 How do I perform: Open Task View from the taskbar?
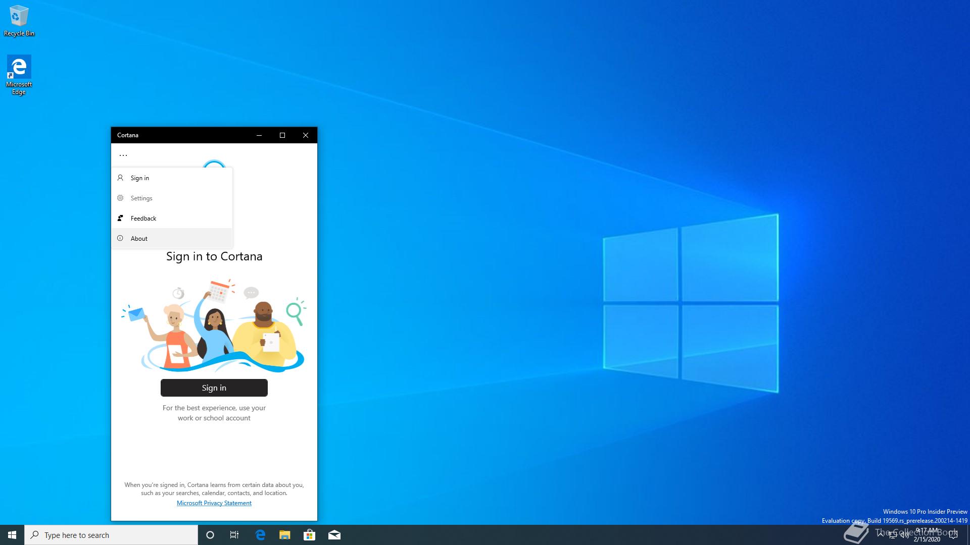[x=234, y=535]
